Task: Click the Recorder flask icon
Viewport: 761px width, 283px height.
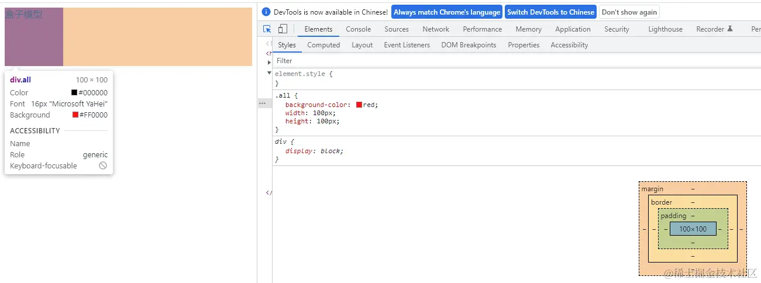Action: point(729,29)
